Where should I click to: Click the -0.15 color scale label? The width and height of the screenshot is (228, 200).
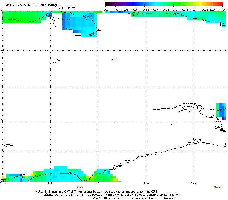pos(184,10)
